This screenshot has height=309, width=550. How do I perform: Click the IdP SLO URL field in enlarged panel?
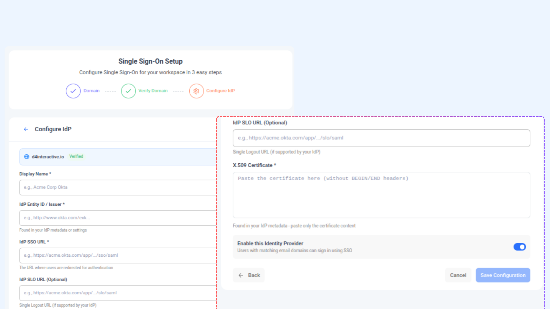coord(381,138)
